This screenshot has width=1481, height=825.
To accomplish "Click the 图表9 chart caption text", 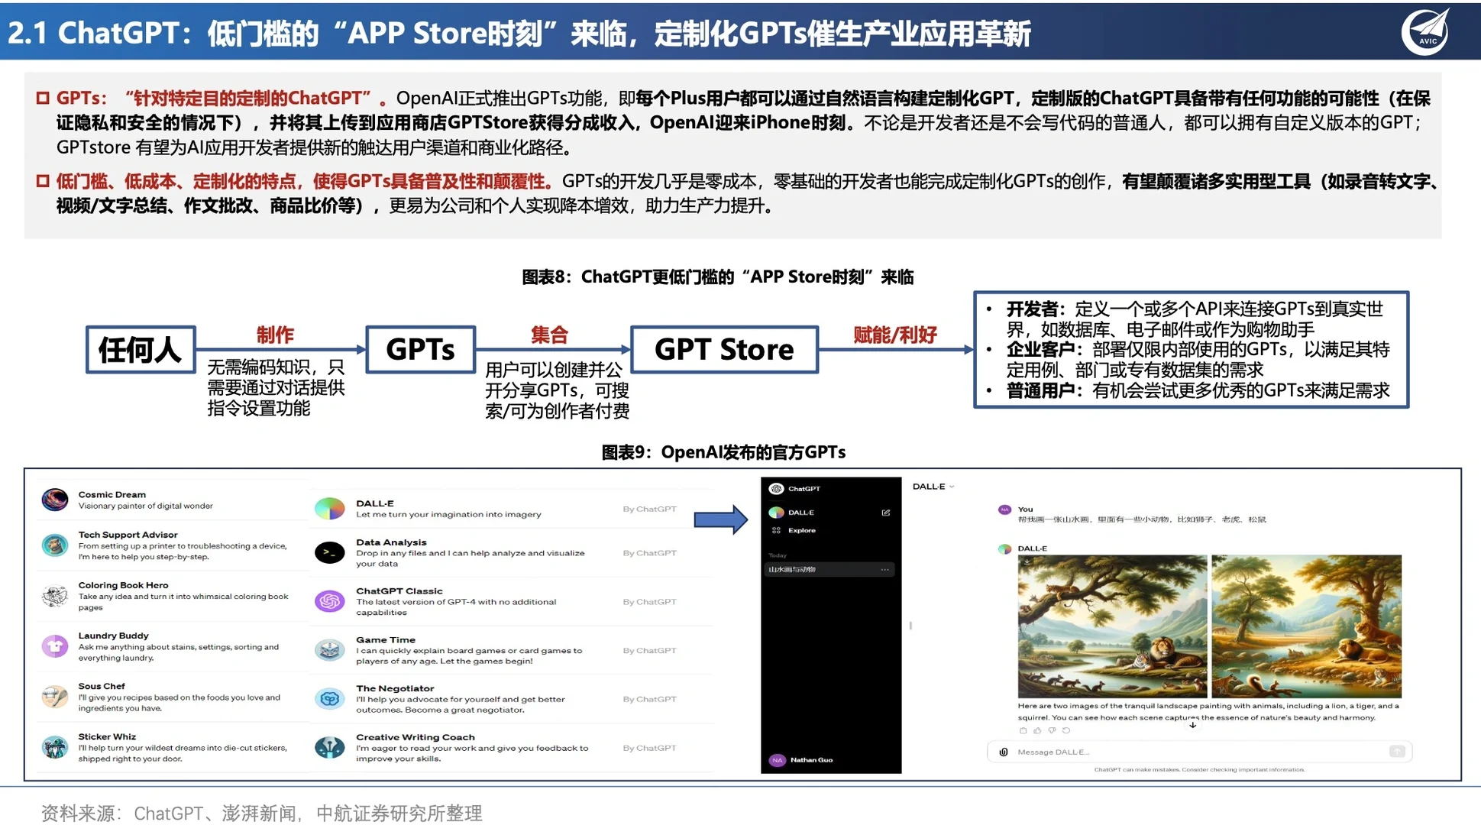I will coord(723,452).
